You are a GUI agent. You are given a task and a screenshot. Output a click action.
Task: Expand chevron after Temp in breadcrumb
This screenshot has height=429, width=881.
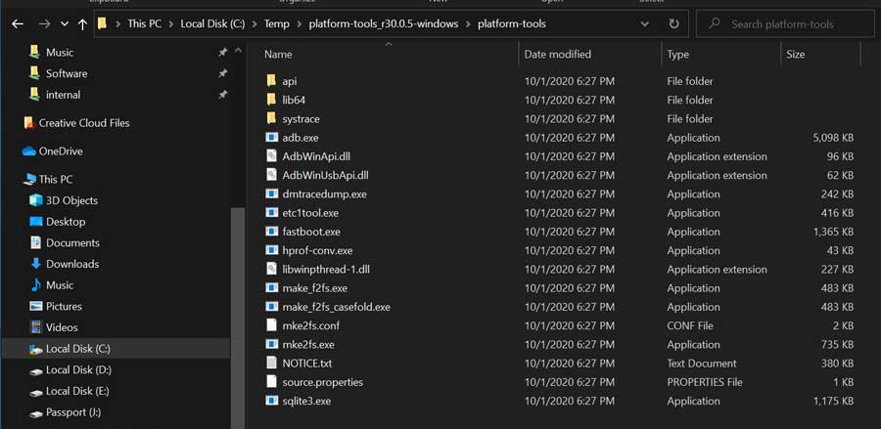click(x=299, y=24)
